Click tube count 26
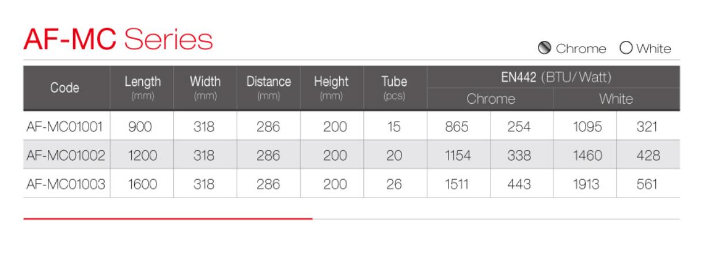Image resolution: width=714 pixels, height=254 pixels. pyautogui.click(x=394, y=183)
